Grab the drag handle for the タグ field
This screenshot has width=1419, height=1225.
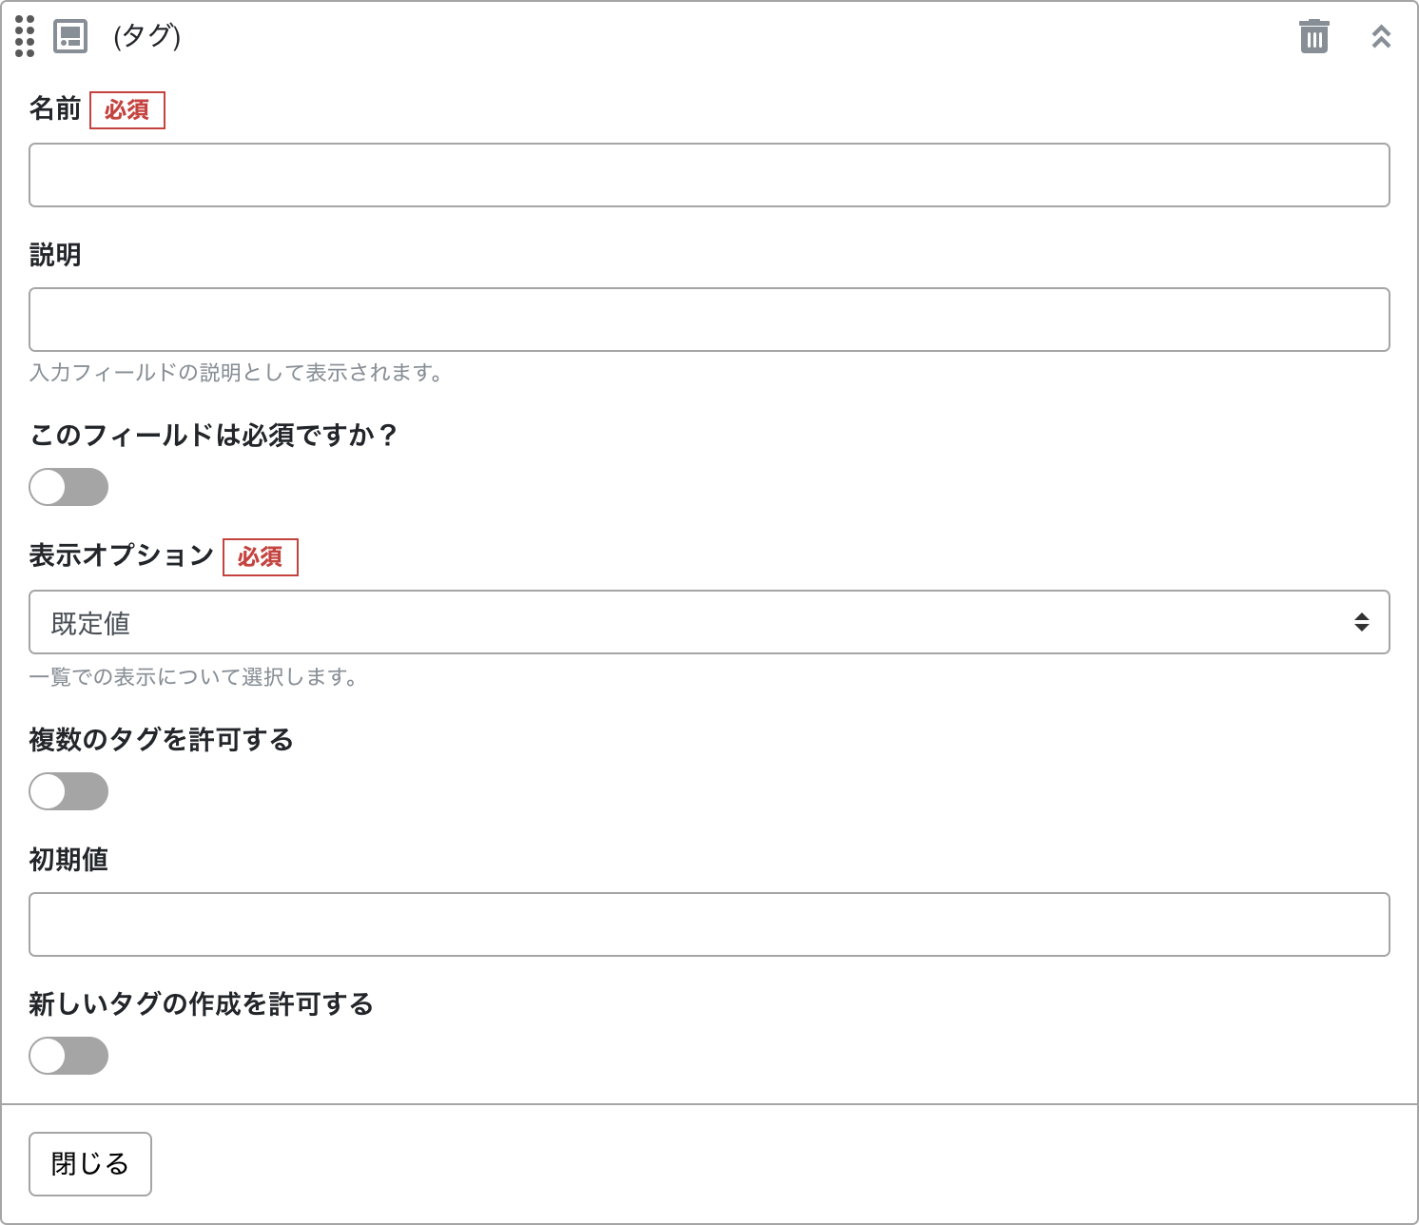click(x=25, y=36)
